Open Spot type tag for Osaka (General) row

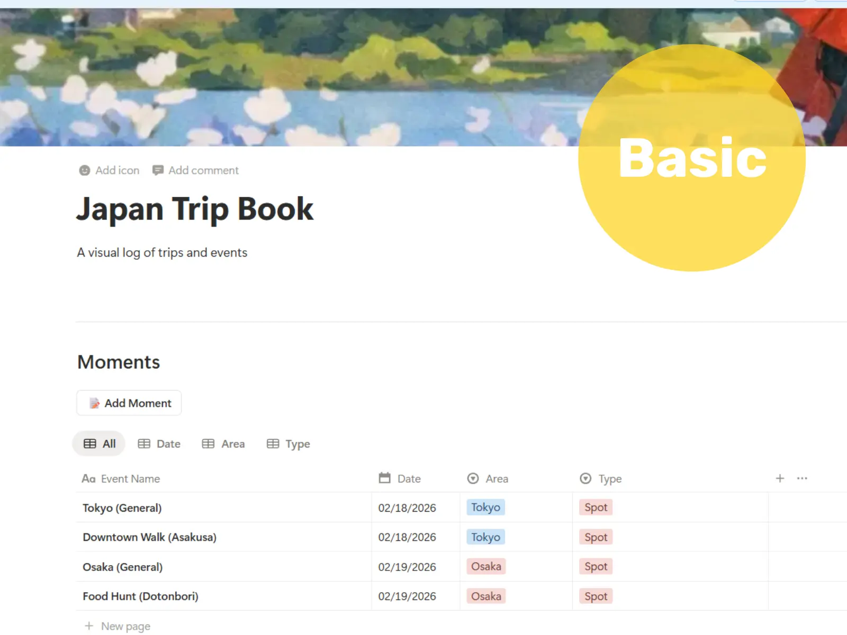tap(596, 567)
